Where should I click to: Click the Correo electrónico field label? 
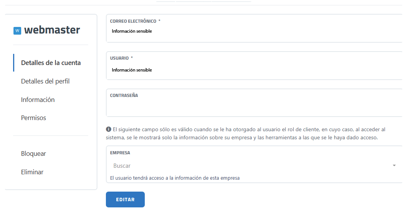pos(133,21)
